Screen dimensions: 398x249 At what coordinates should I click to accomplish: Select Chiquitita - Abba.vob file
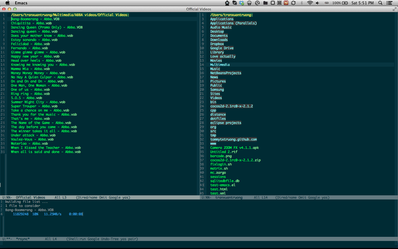31,23
